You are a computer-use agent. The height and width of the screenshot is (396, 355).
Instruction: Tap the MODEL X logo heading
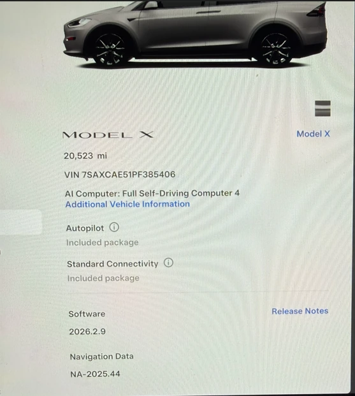[x=108, y=135]
